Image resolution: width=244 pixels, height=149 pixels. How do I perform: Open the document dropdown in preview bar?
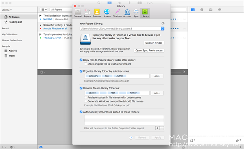pos(43,72)
